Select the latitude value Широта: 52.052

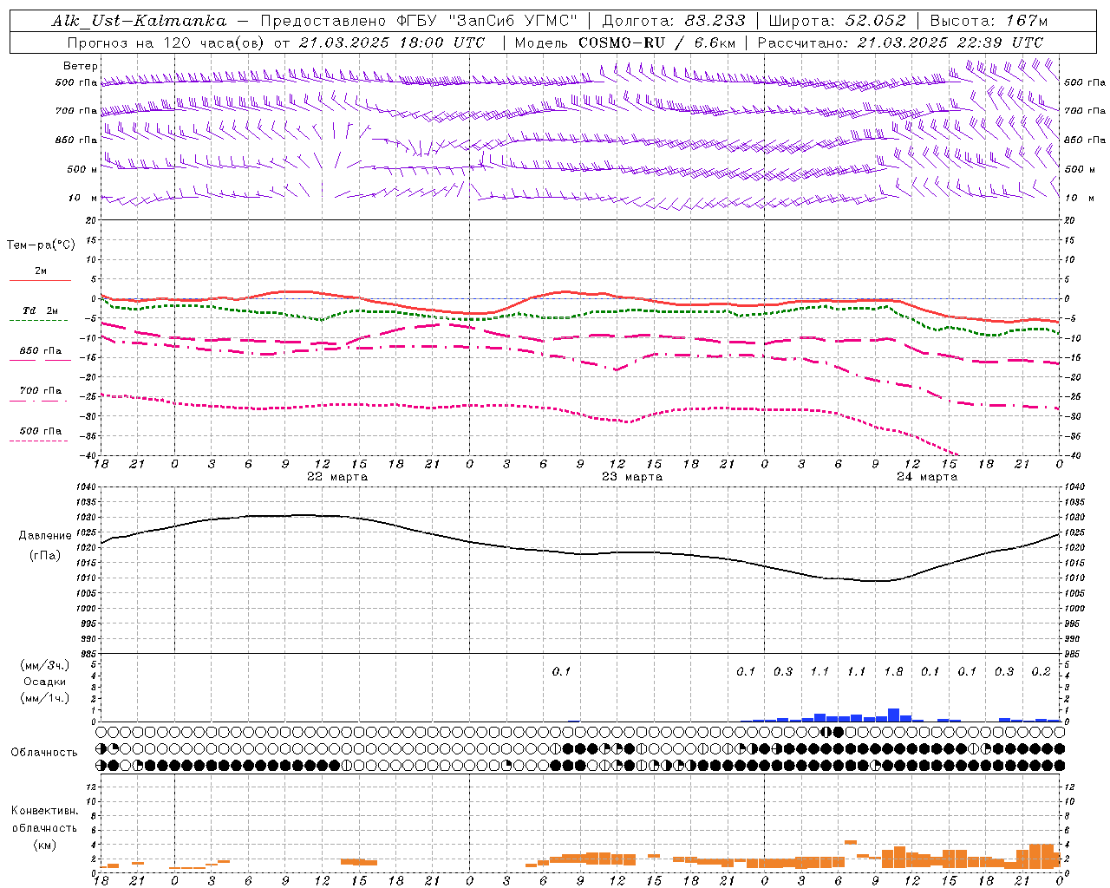(838, 21)
